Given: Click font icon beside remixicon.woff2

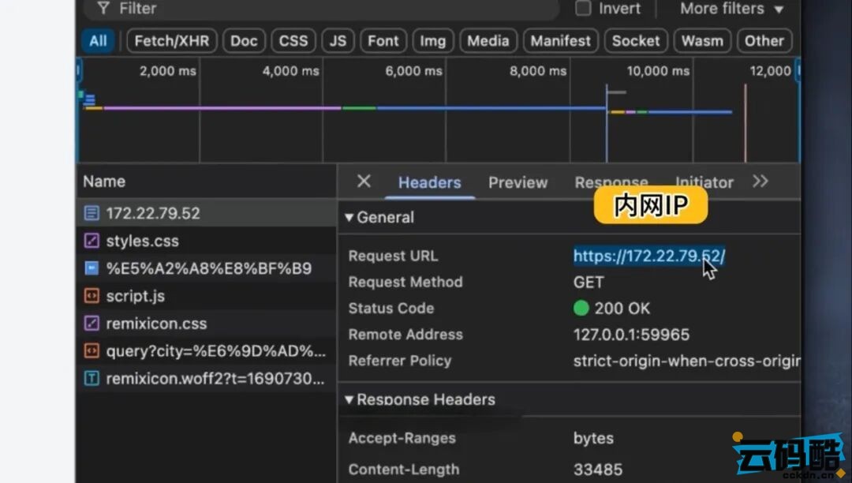Looking at the screenshot, I should coord(92,378).
